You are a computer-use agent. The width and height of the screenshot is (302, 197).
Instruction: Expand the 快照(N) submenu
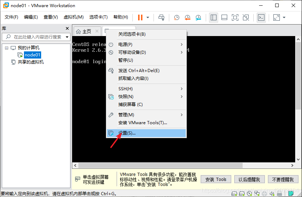(x=146, y=97)
